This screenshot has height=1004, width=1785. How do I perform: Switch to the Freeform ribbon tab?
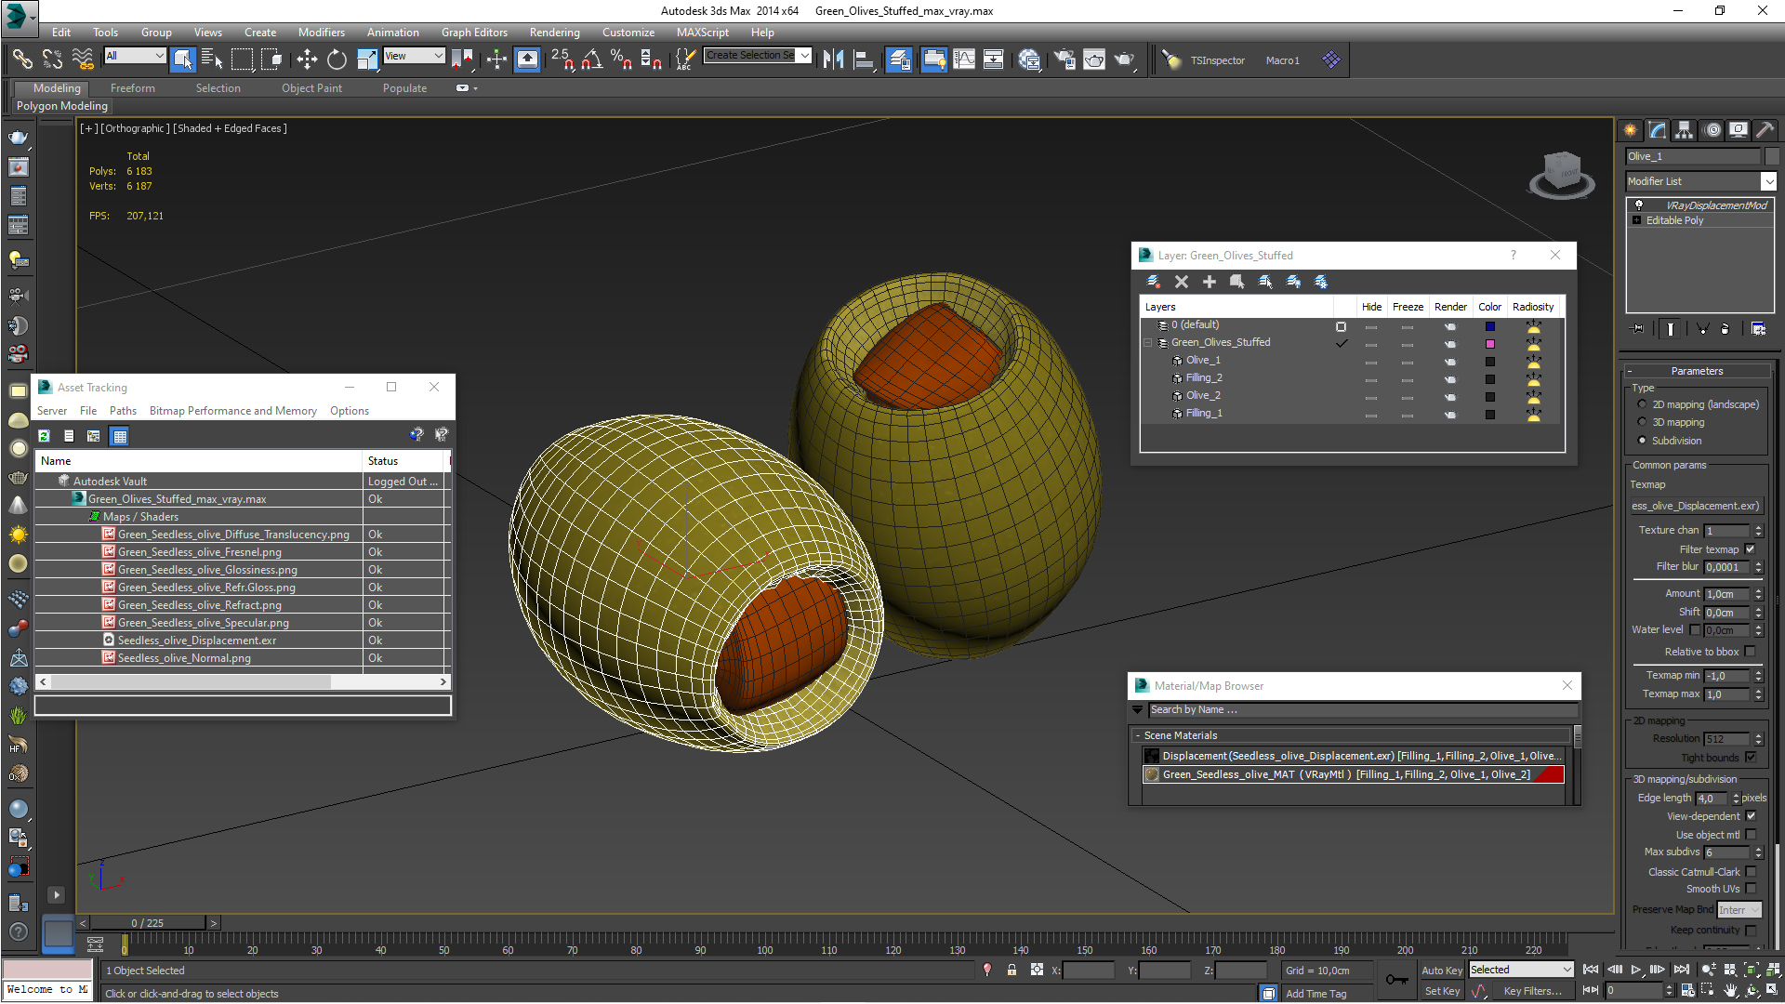(132, 88)
